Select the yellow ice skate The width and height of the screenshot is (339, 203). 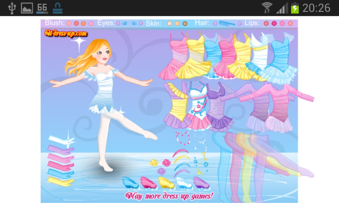pyautogui.click(x=166, y=183)
